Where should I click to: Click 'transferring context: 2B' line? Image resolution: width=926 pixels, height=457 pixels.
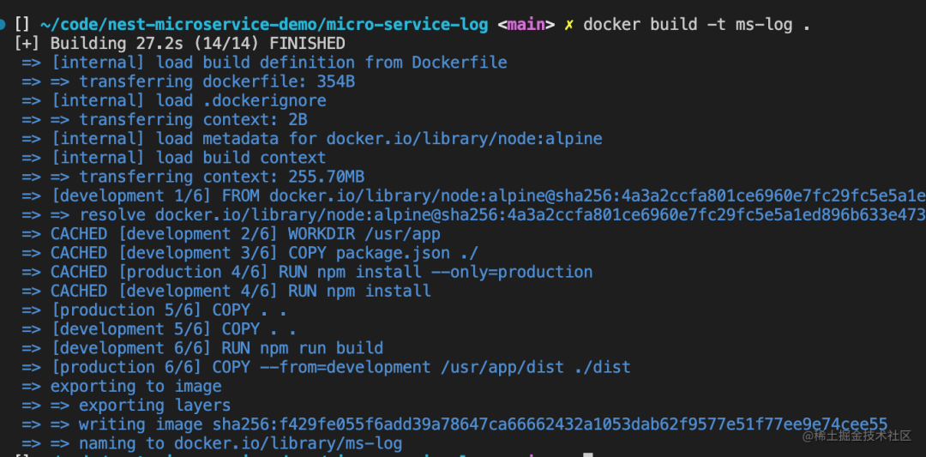[x=165, y=120]
